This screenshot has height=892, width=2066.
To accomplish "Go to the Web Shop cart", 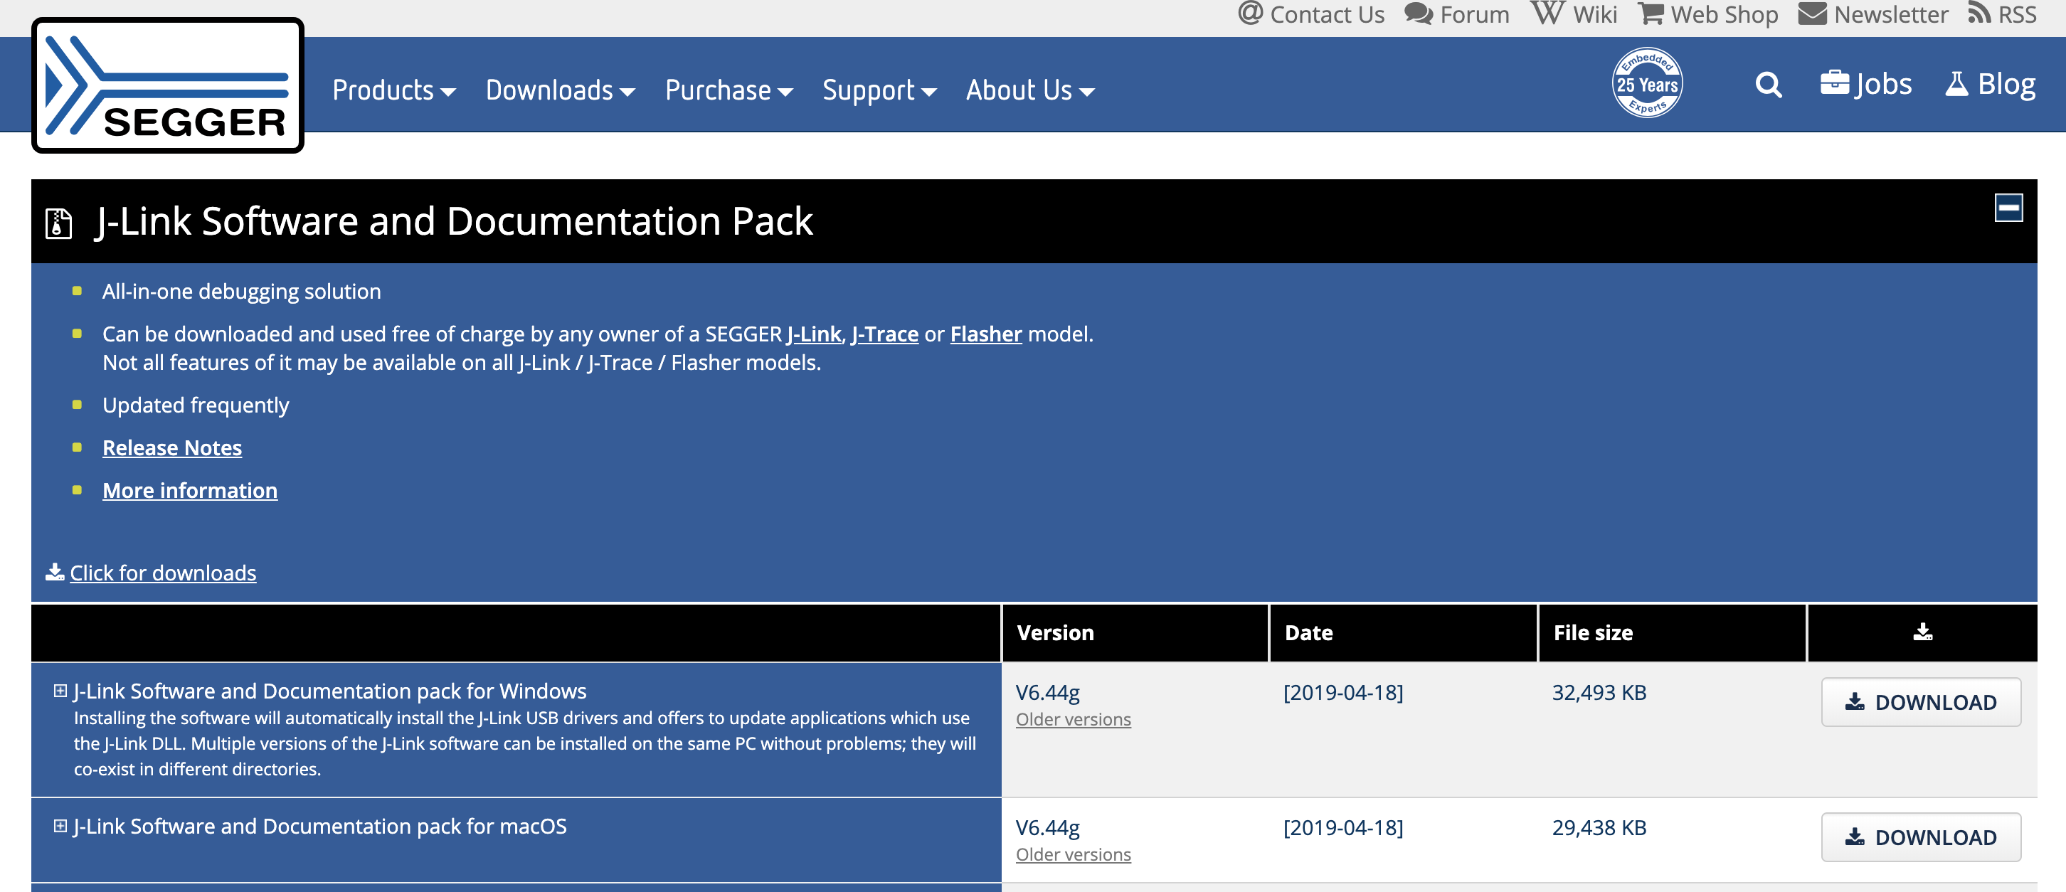I will (1707, 14).
